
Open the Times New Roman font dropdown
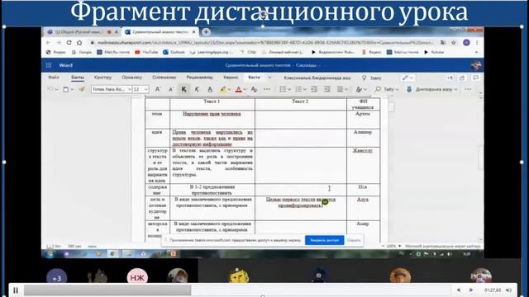point(112,89)
